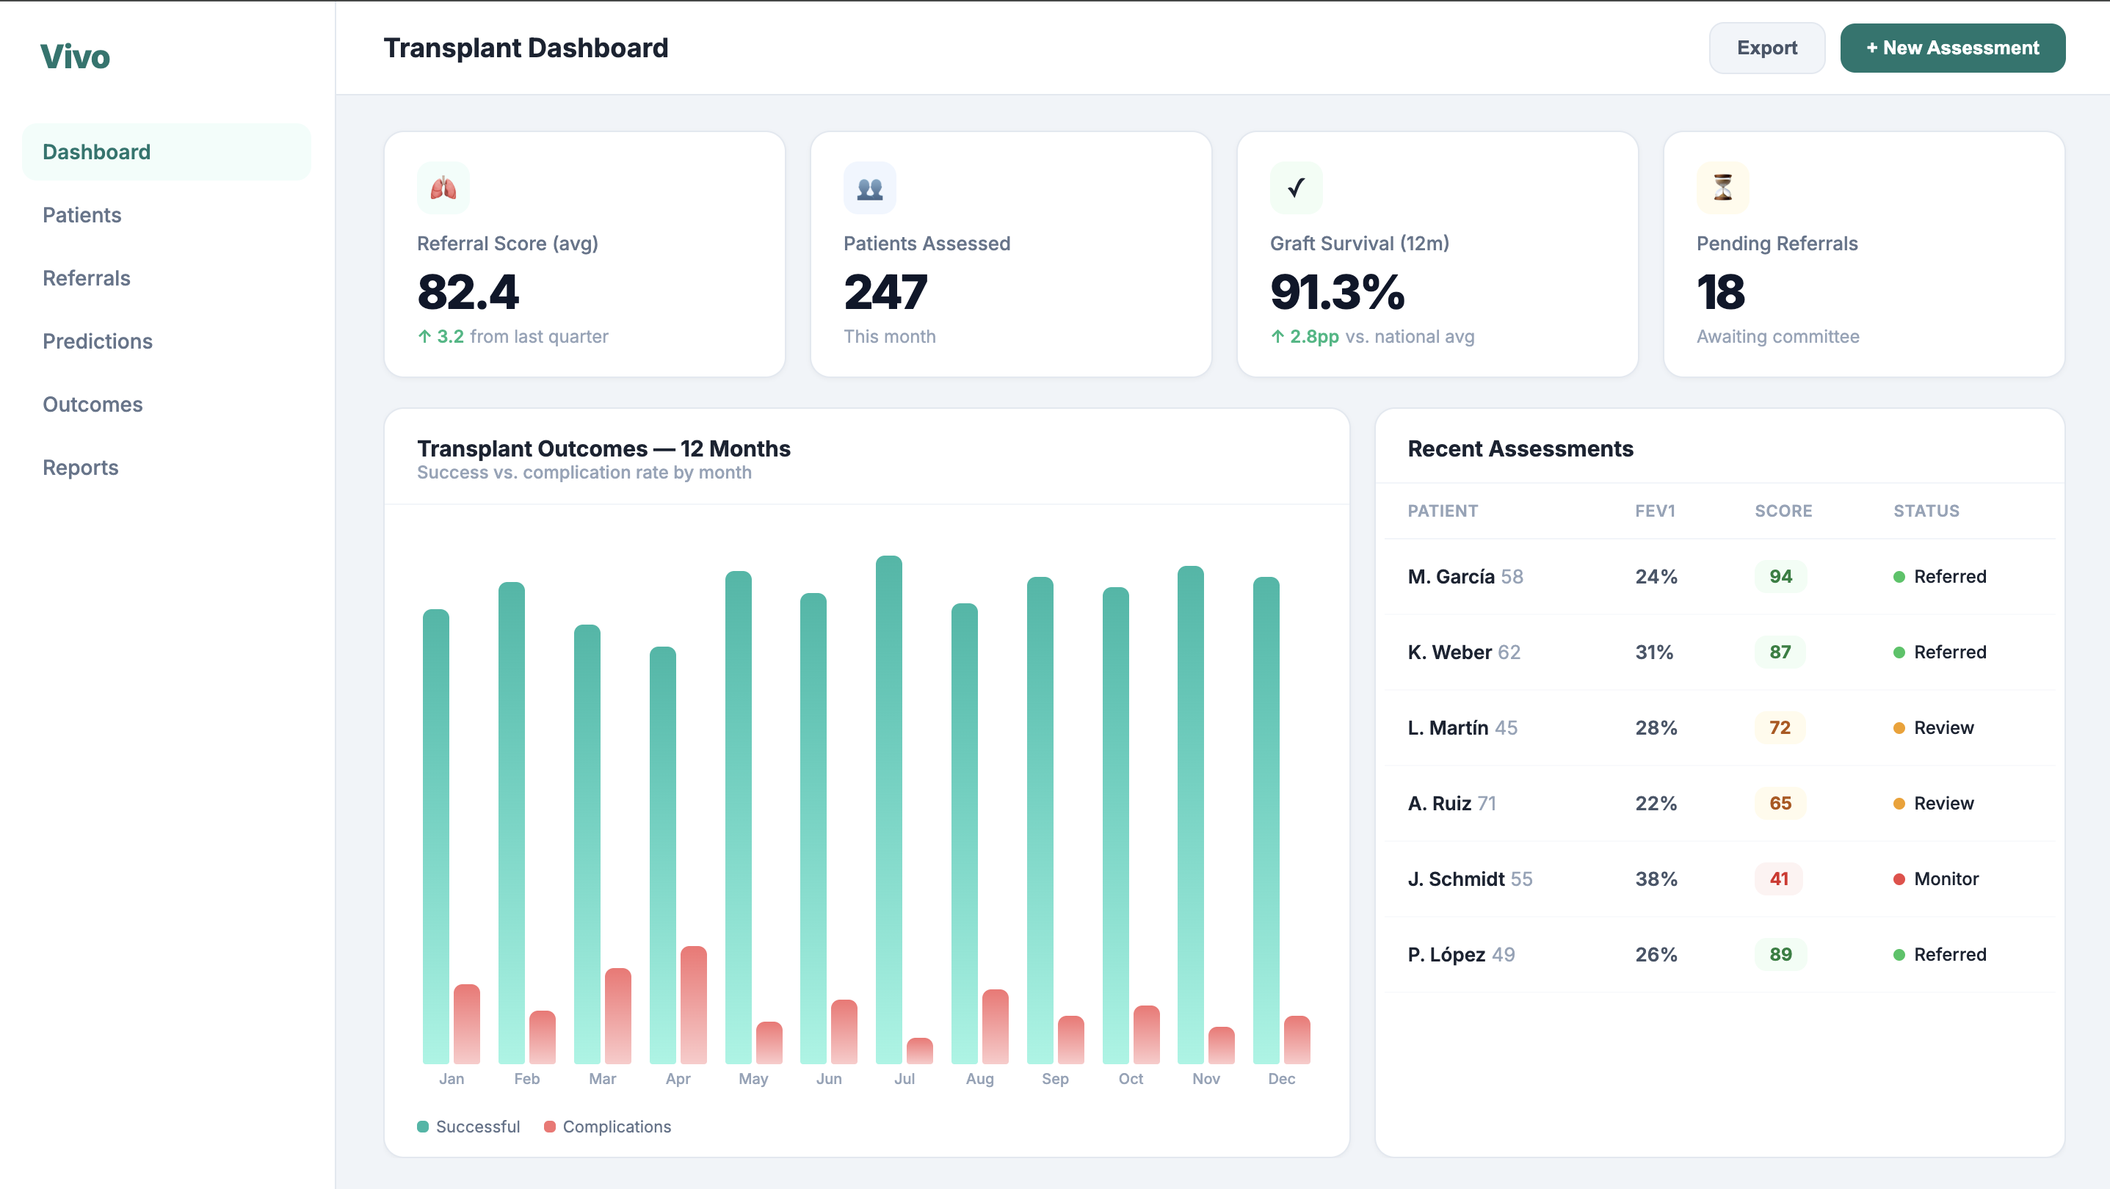Click the green January success bar
This screenshot has height=1189, width=2110.
pyautogui.click(x=436, y=837)
